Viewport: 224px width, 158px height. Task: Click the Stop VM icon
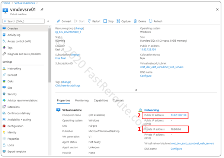105,21
